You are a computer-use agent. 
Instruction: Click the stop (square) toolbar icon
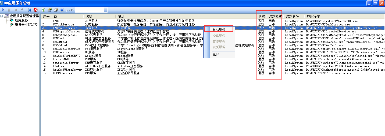[16, 10]
